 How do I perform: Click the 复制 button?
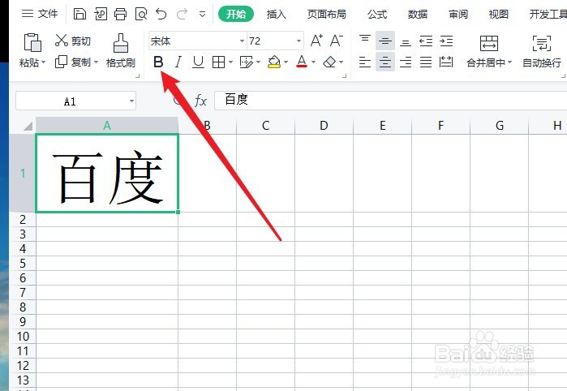click(72, 62)
